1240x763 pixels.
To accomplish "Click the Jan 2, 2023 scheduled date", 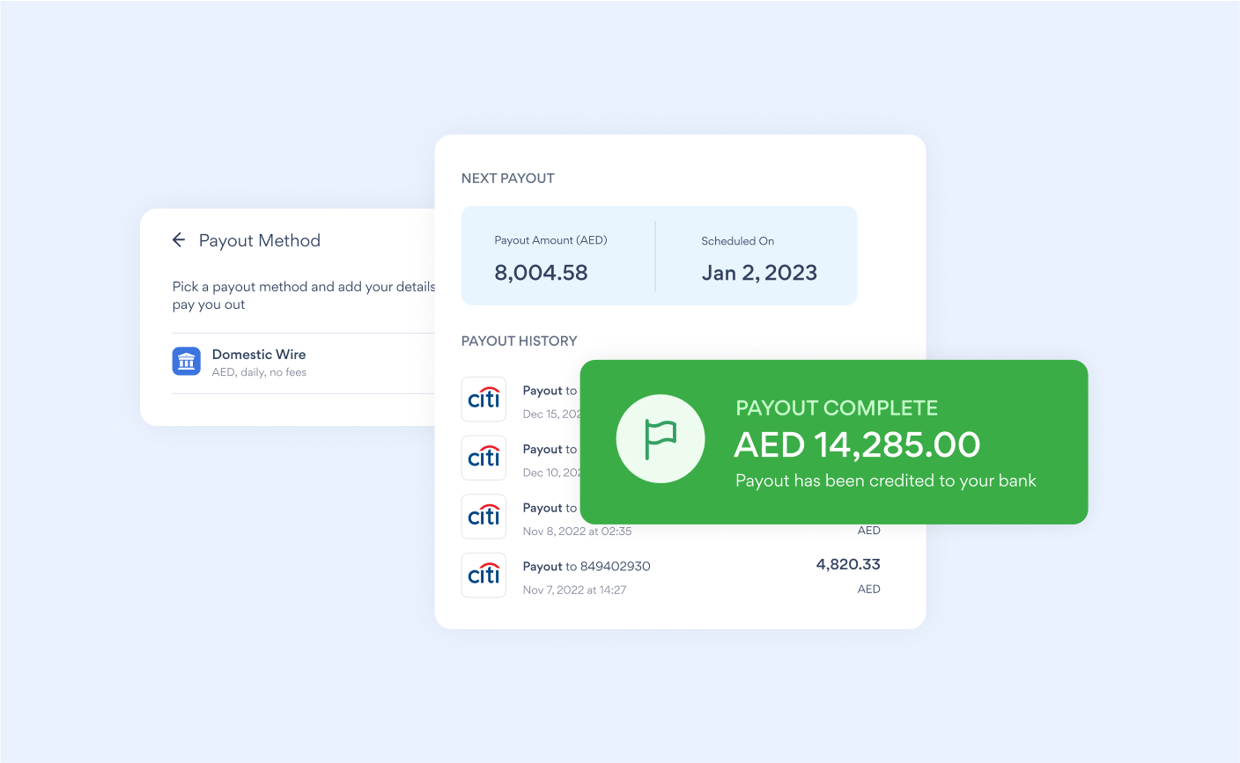I will point(759,273).
